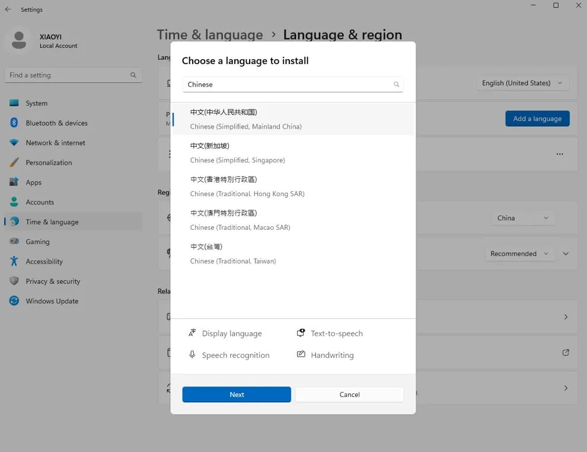Click the Display language icon
The width and height of the screenshot is (587, 452).
tap(192, 333)
